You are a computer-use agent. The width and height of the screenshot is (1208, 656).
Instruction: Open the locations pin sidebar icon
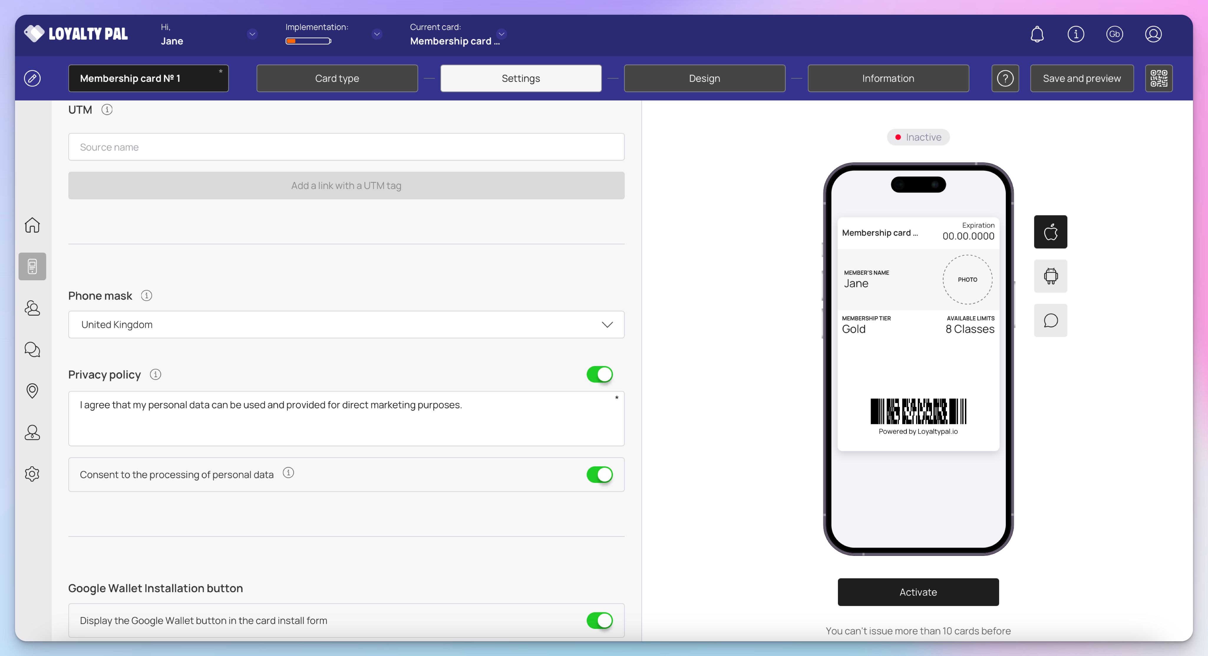click(x=32, y=390)
